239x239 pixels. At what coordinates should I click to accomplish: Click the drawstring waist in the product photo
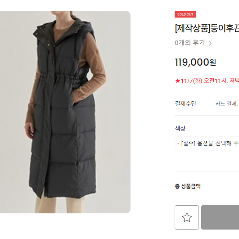tap(63, 76)
